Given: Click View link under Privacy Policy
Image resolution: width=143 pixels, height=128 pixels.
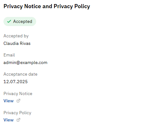Looking at the screenshot, I should click(x=8, y=120).
